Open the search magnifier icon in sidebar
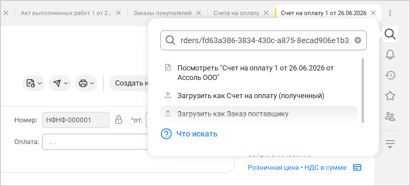The image size is (410, 186). pyautogui.click(x=390, y=34)
